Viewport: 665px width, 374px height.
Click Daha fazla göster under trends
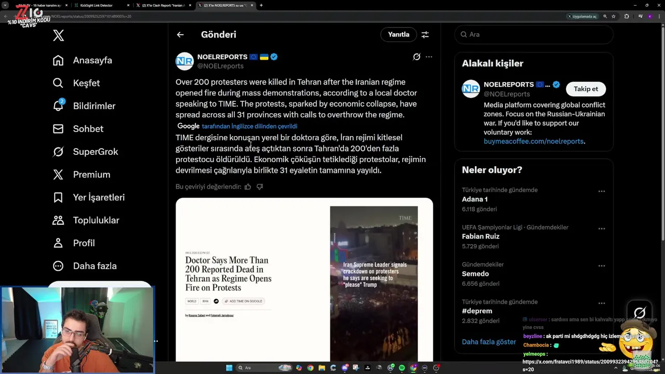pos(489,342)
